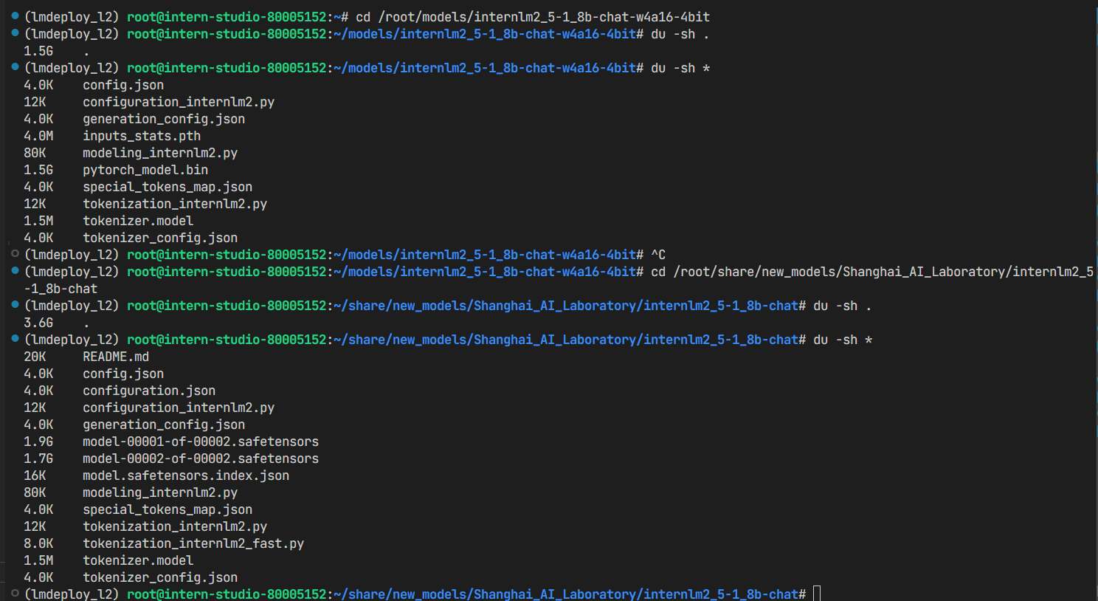Select the model-00001-of-00002.safetensors filename
The height and width of the screenshot is (601, 1098).
[x=199, y=441]
